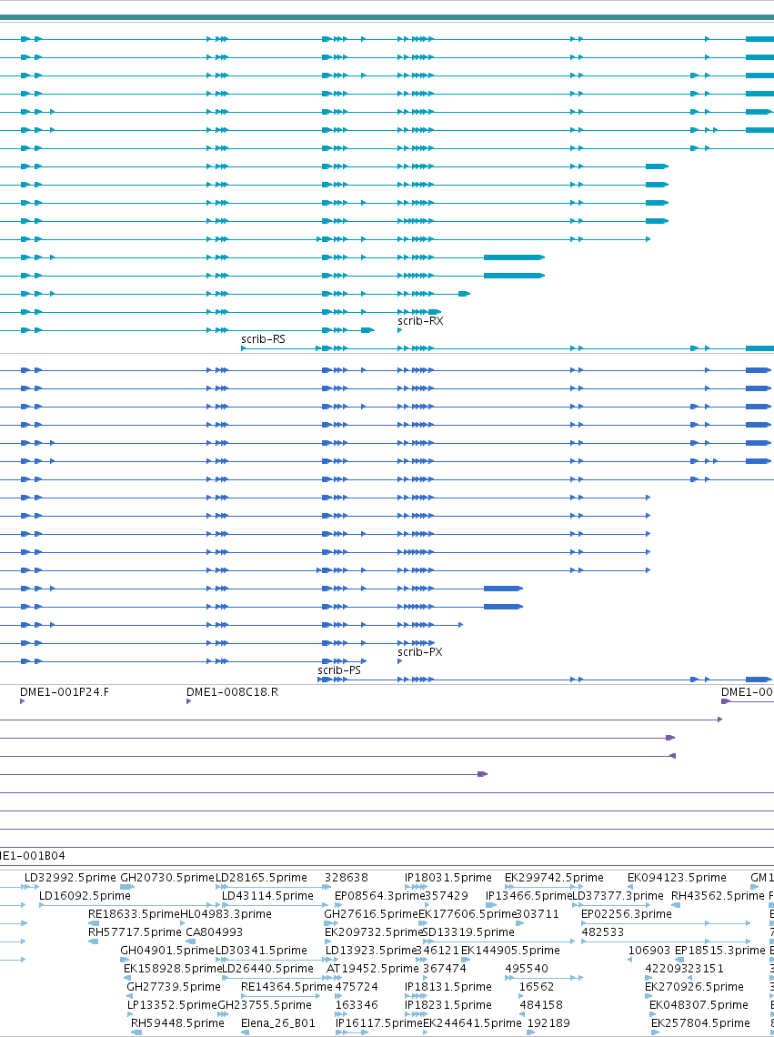Select the scrib-PX protein label
This screenshot has height=1037, width=774.
(x=420, y=652)
